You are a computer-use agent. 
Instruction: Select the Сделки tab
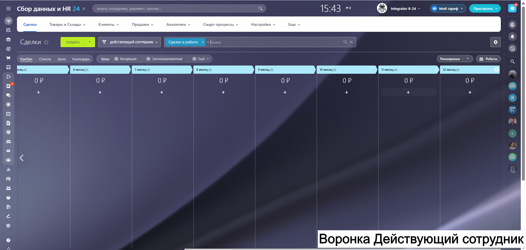[x=30, y=24]
